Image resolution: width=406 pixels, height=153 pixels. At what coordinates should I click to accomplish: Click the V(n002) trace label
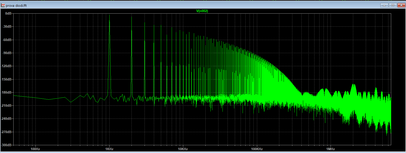[202, 11]
